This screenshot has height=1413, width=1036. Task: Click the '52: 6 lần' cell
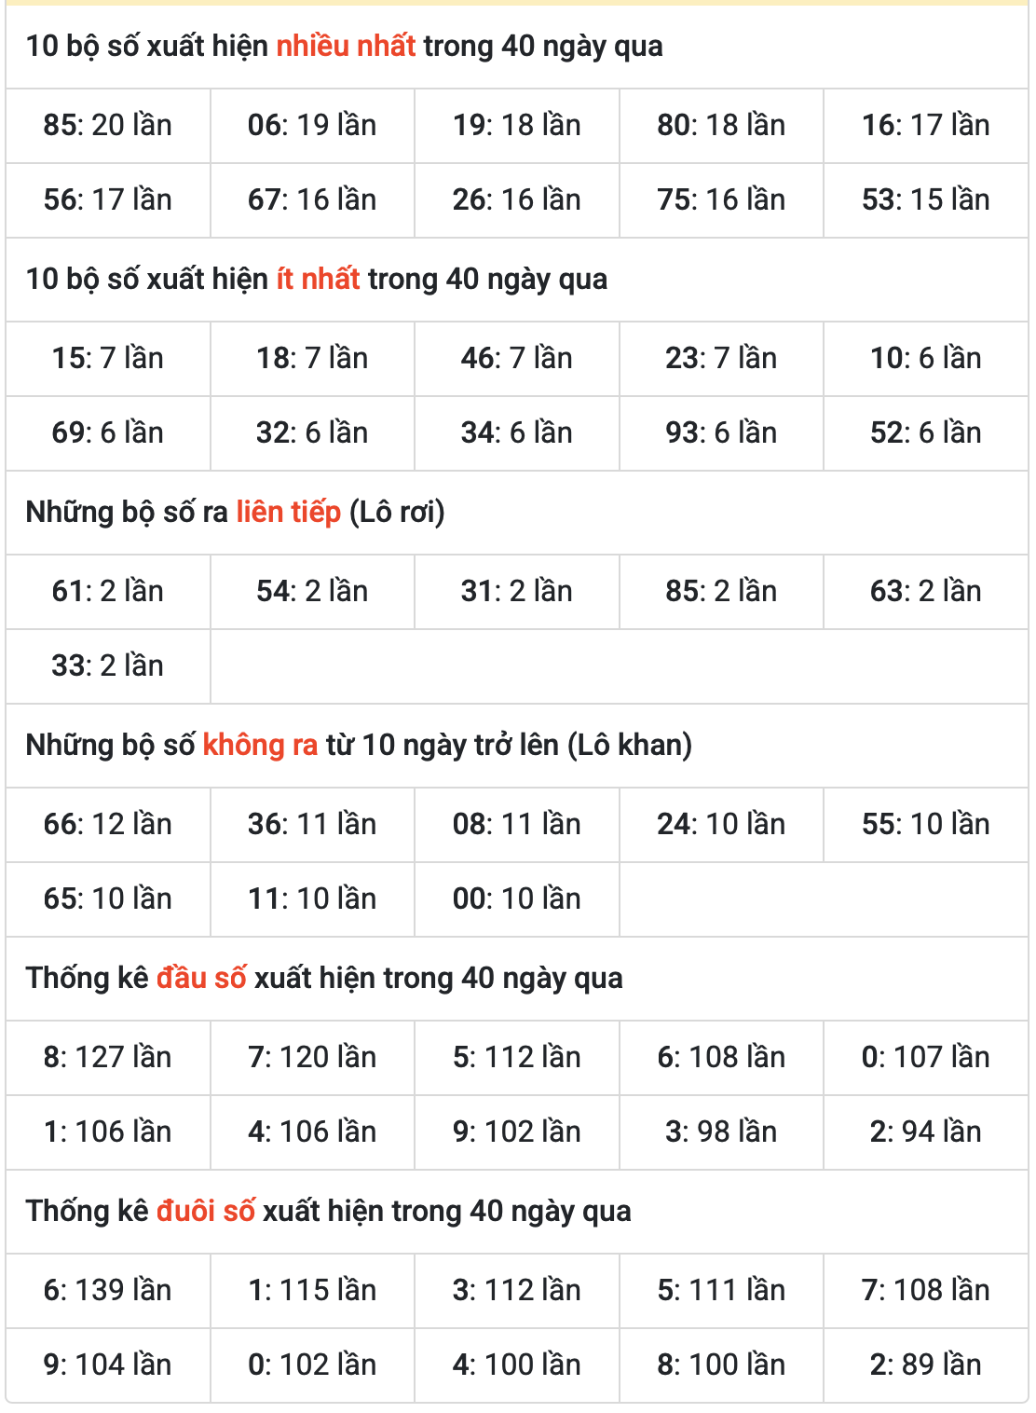click(926, 433)
